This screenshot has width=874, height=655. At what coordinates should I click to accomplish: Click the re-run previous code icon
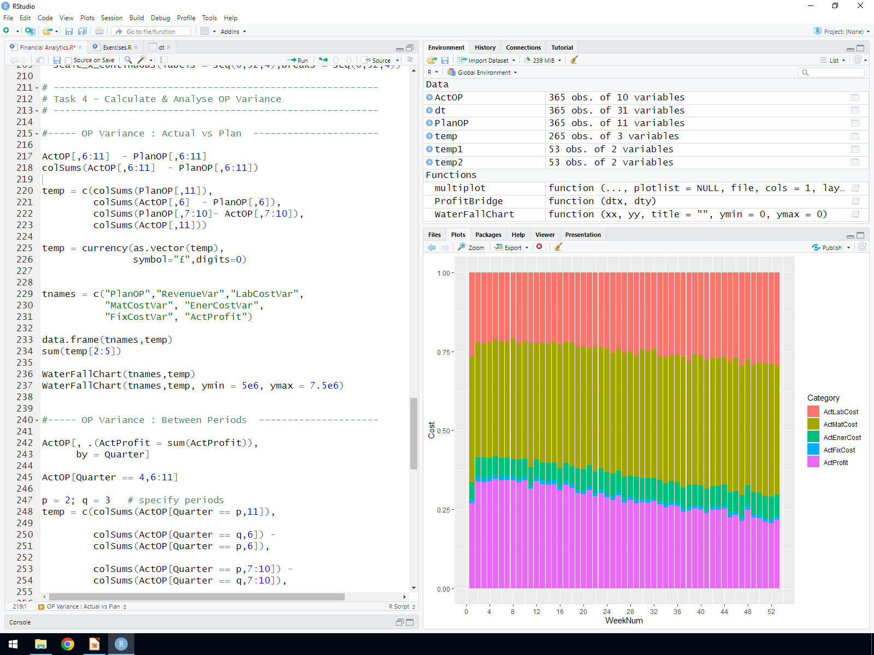323,60
